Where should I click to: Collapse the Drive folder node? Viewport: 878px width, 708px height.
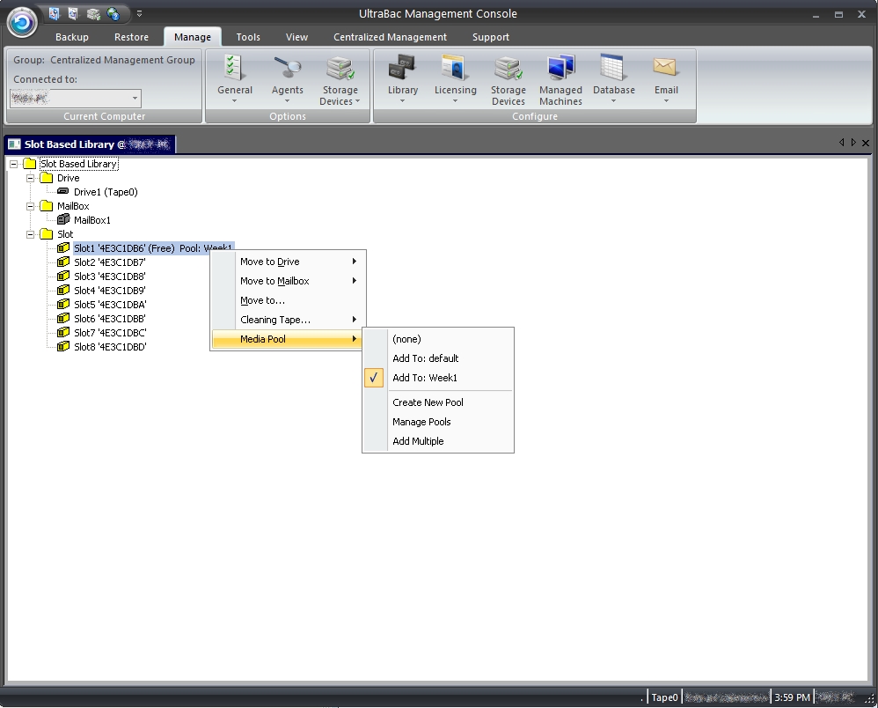[30, 178]
